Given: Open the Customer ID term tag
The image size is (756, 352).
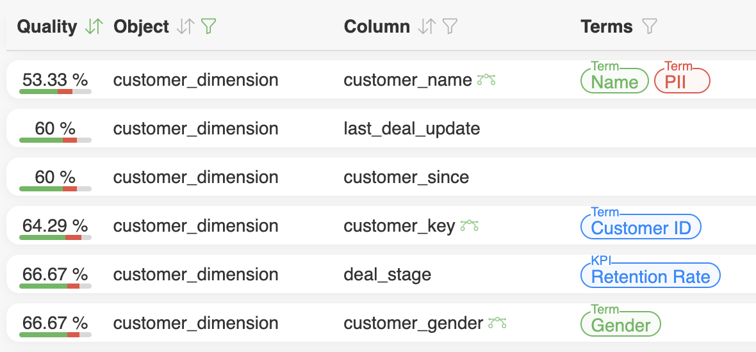Looking at the screenshot, I should click(641, 228).
